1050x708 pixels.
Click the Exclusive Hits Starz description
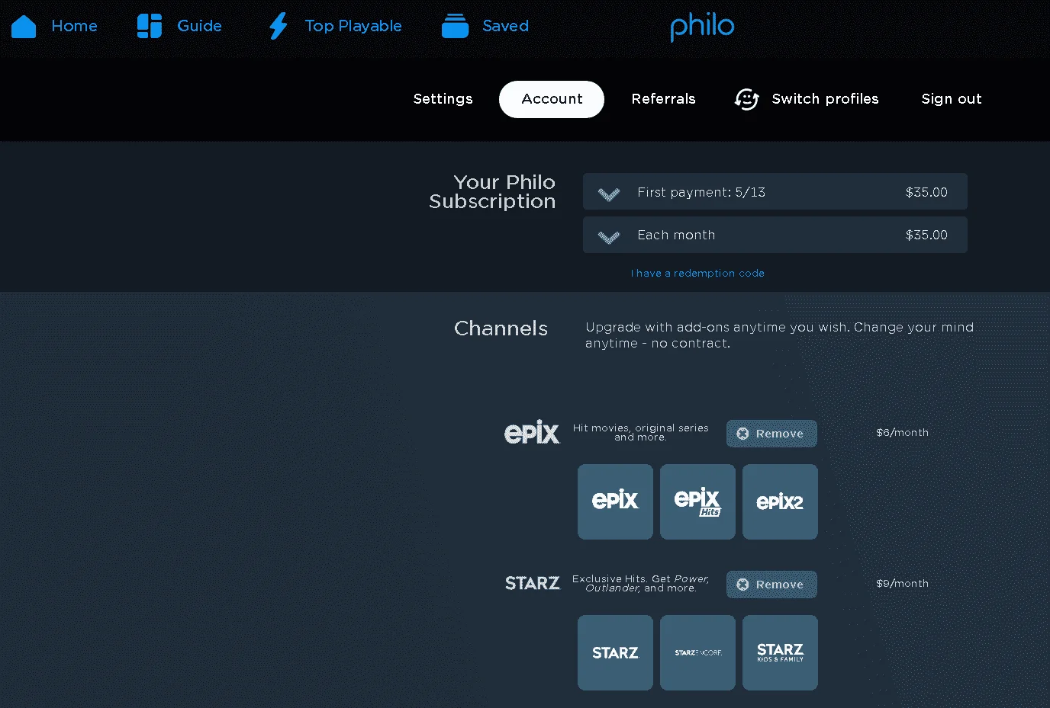(x=641, y=583)
